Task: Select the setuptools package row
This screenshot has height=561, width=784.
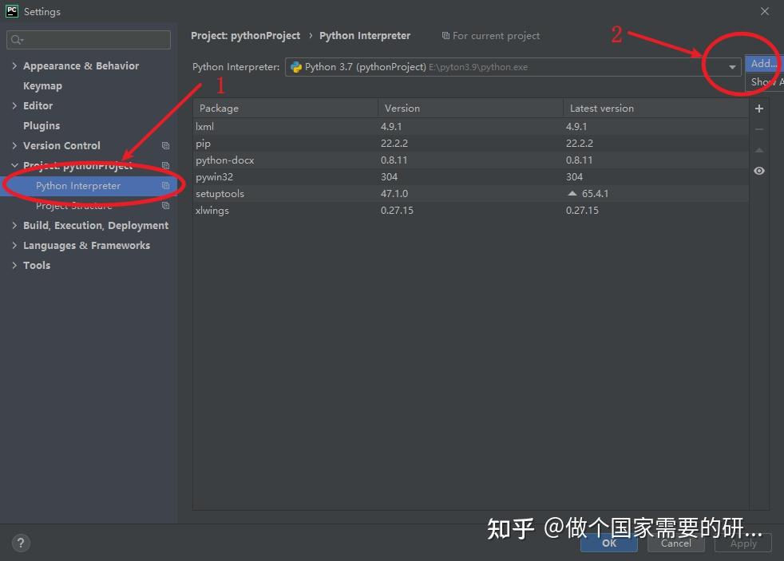Action: 470,193
